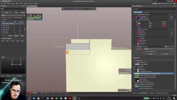The image size is (177, 100).
Task: Select the T.Solder layer tab at the bottom
Action: (59, 93)
